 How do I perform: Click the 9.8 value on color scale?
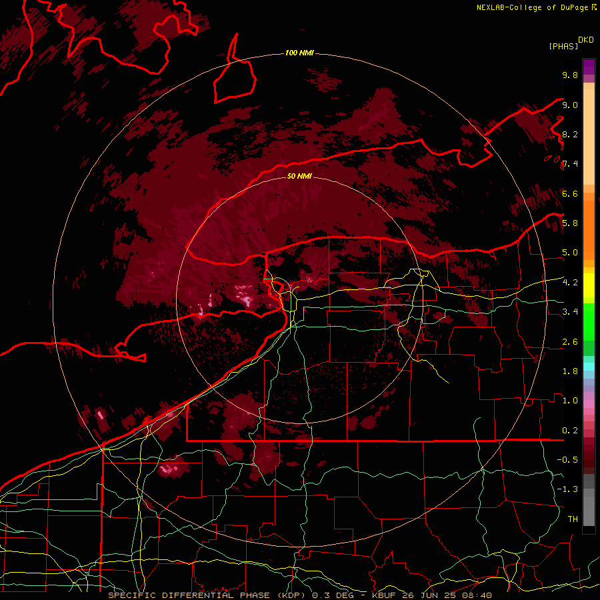pyautogui.click(x=570, y=75)
